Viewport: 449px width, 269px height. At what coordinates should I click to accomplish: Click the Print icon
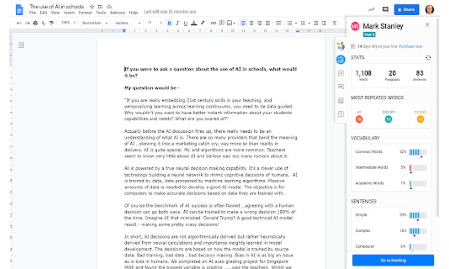(35, 23)
